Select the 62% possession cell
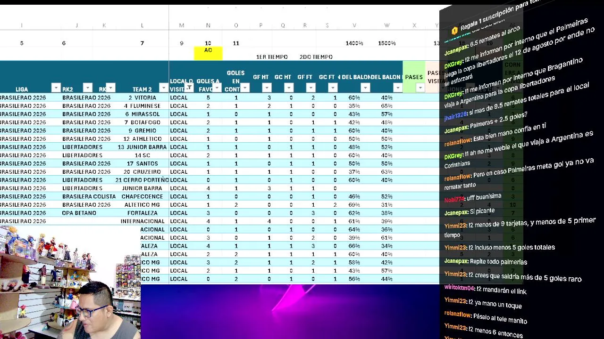 [354, 213]
